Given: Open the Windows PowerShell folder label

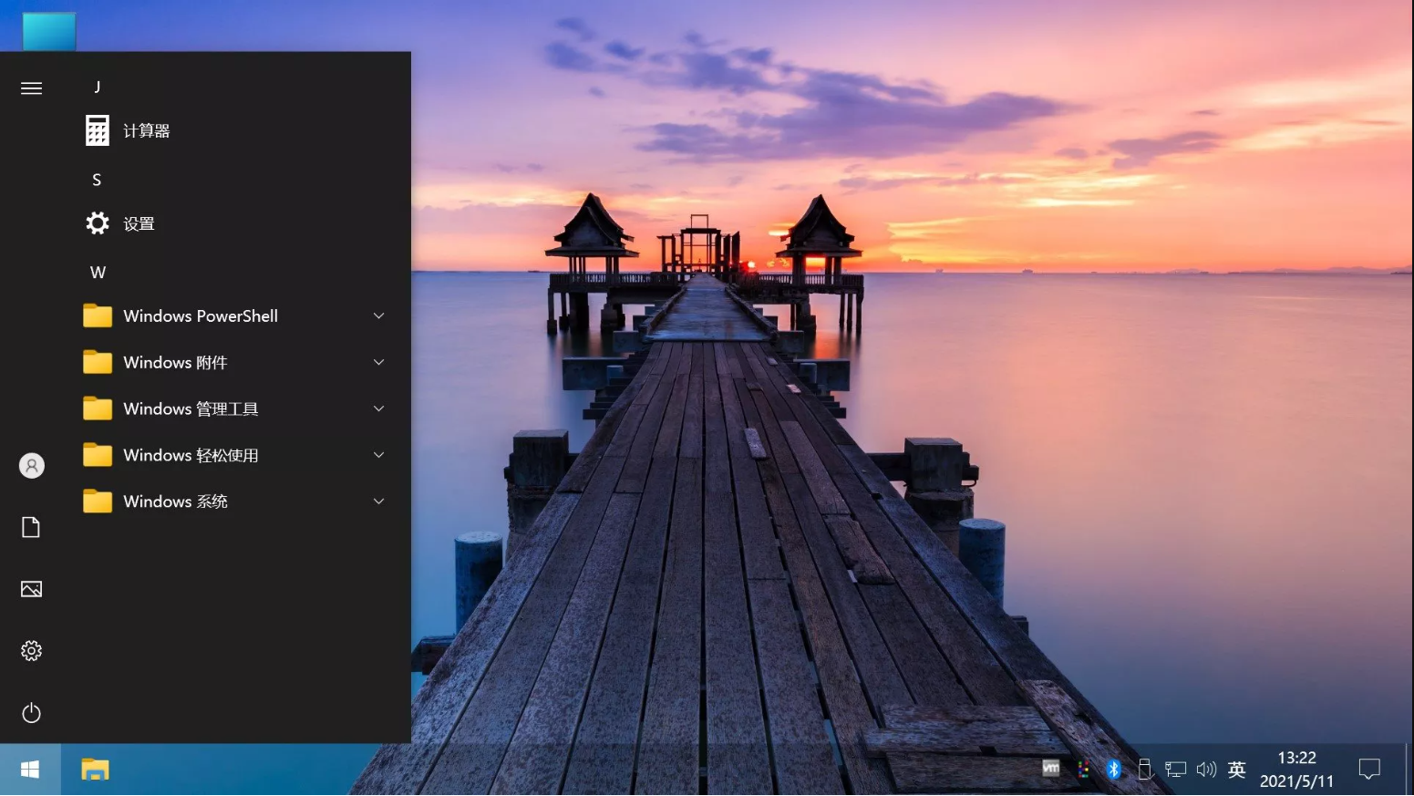Looking at the screenshot, I should tap(201, 315).
